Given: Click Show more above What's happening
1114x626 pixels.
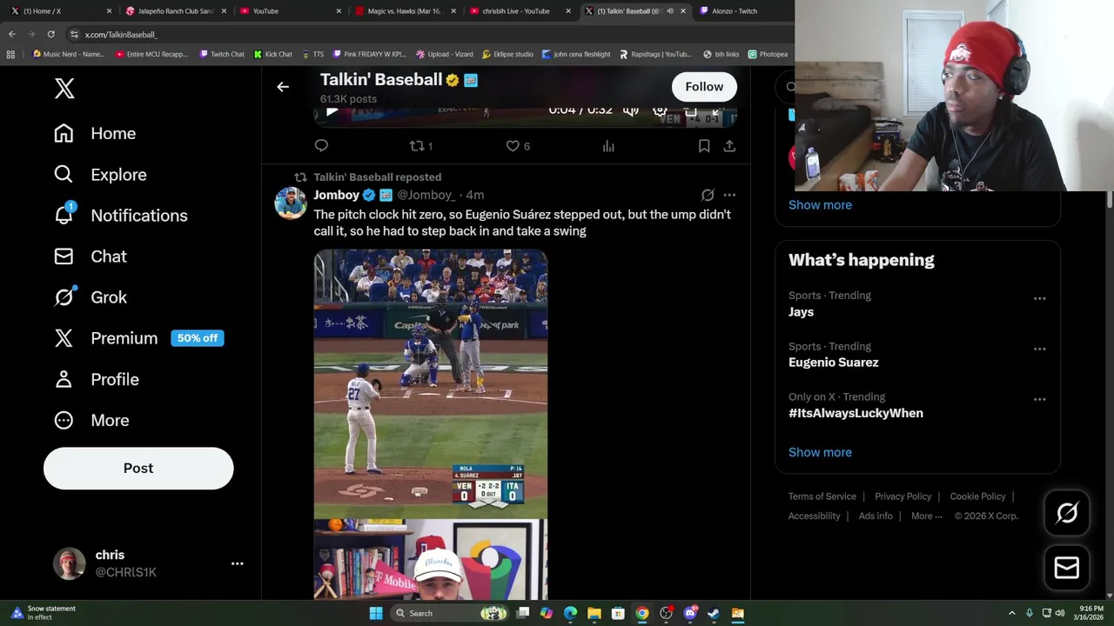Looking at the screenshot, I should [x=820, y=204].
